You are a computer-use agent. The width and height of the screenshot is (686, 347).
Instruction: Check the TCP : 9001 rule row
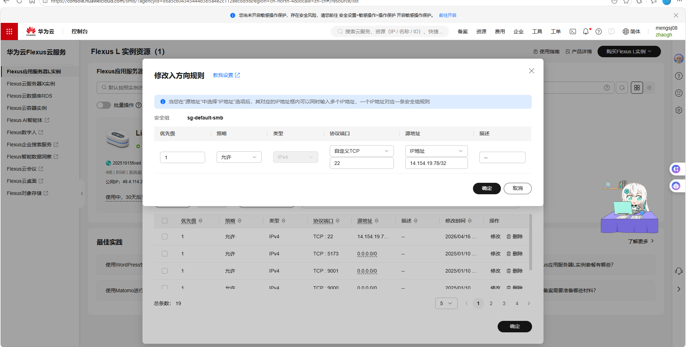(165, 271)
